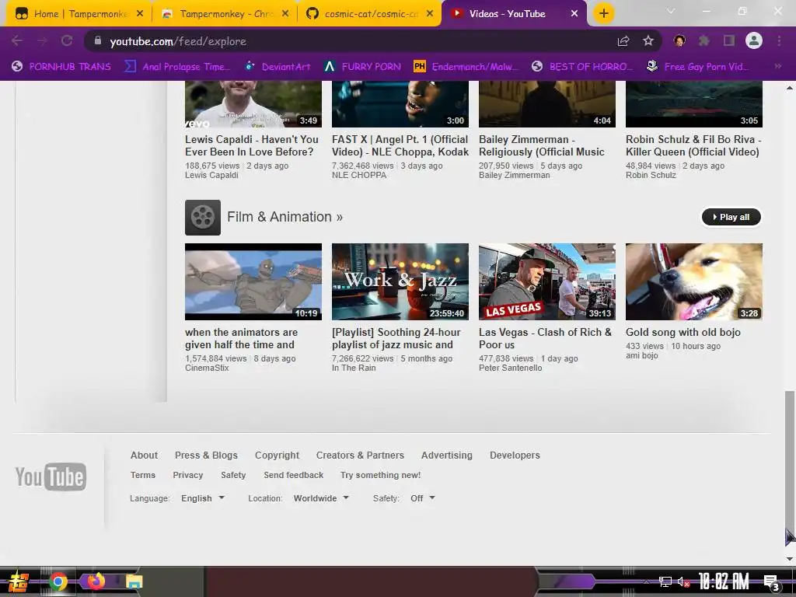The width and height of the screenshot is (796, 597).
Task: Open the BEST OF HORRO... bookmark
Action: (x=582, y=66)
